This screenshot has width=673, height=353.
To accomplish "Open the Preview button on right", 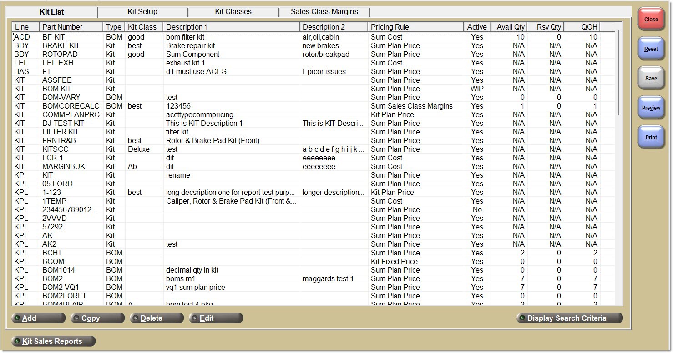I will tap(651, 108).
